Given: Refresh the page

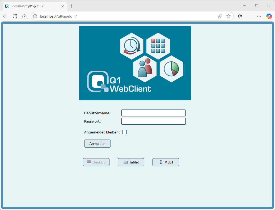Looking at the screenshot, I should [15, 16].
